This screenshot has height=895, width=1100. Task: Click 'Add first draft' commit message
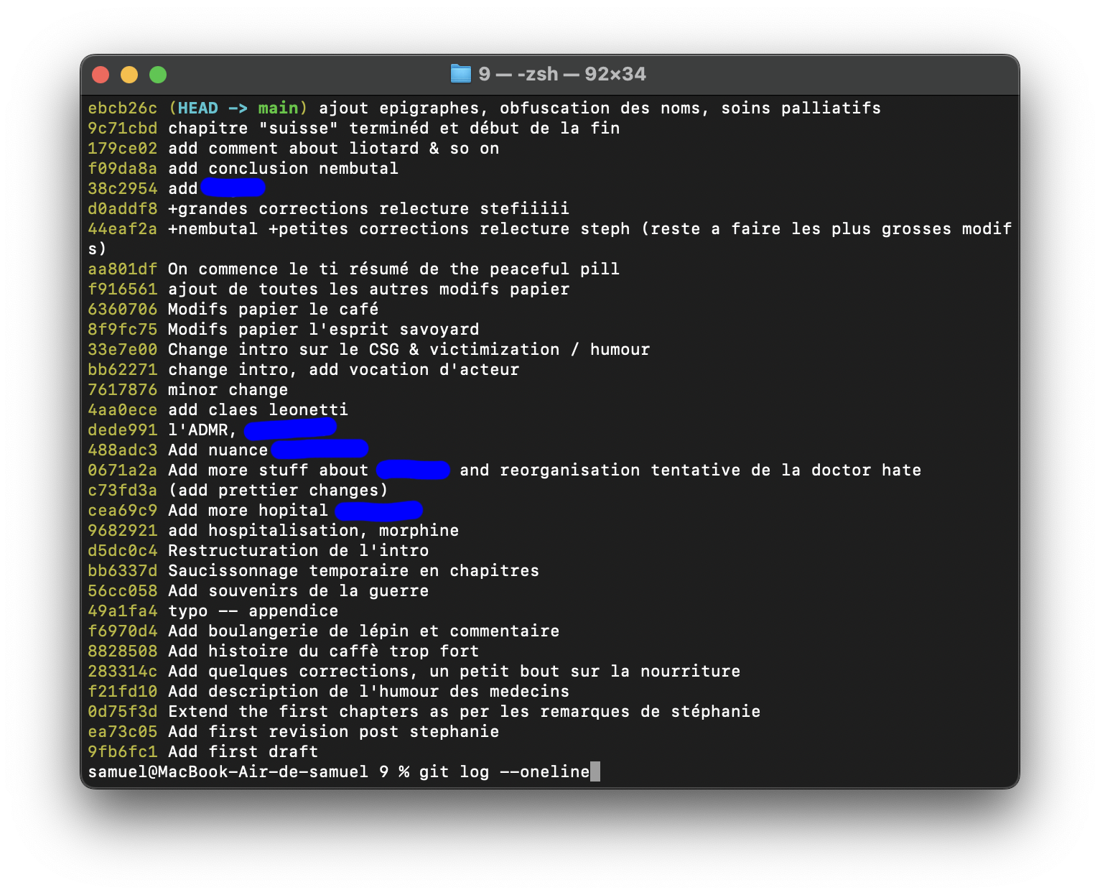[x=243, y=752]
